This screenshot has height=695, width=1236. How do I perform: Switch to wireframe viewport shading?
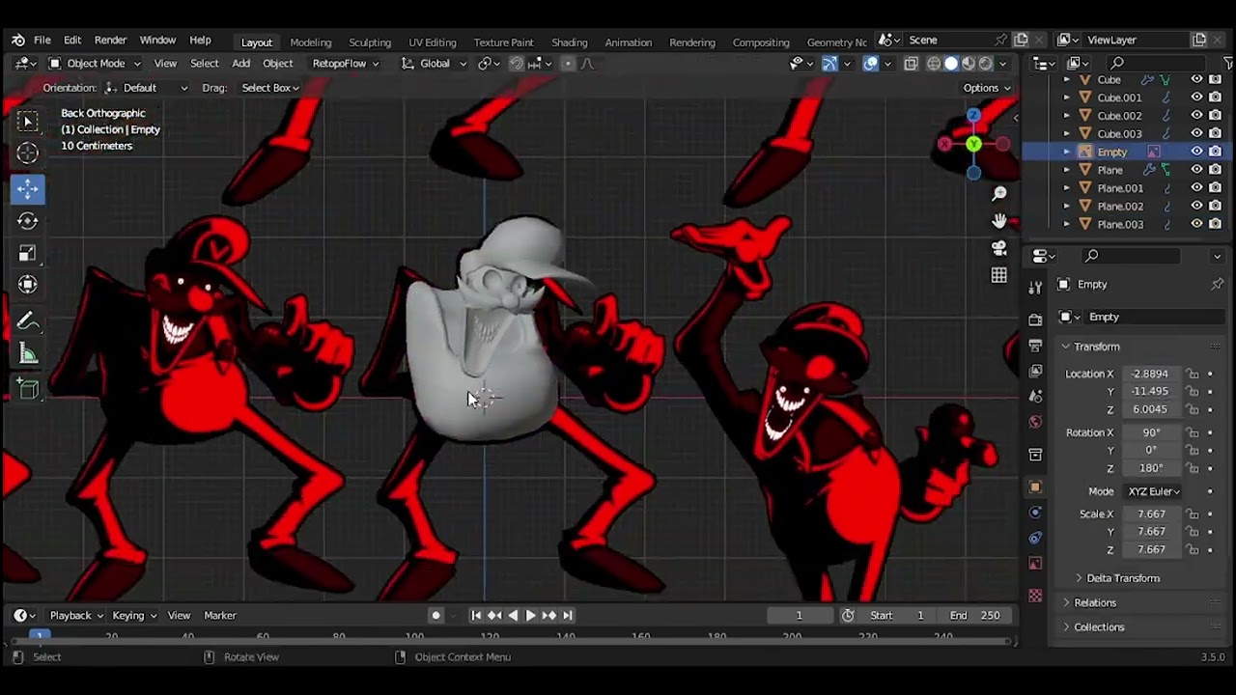click(x=934, y=64)
